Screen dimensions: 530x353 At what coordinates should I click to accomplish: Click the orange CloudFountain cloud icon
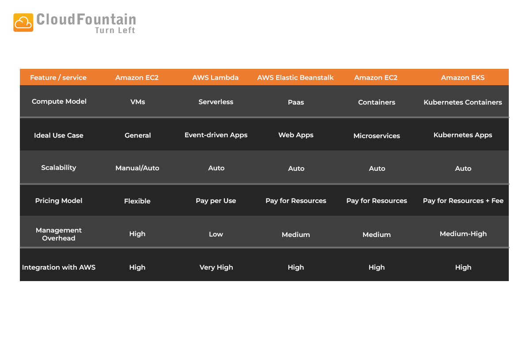[x=23, y=21]
